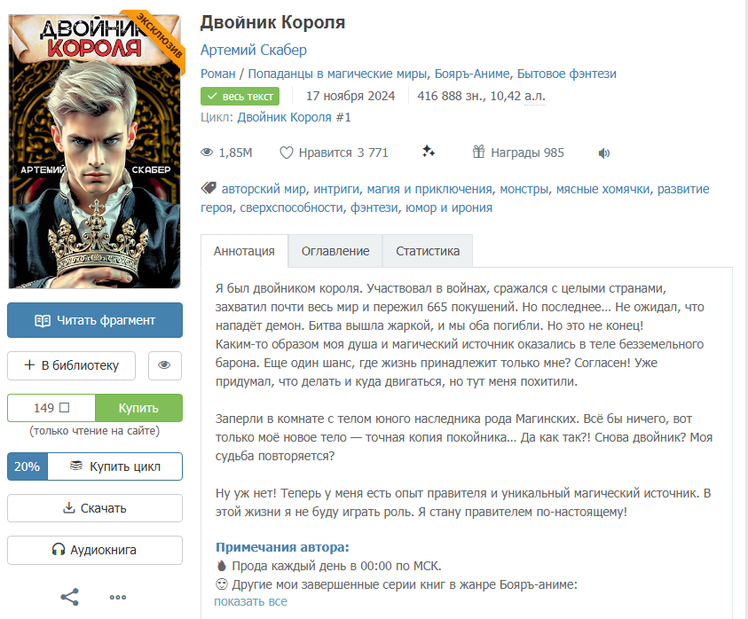Click the 10,42 а.л. dotted abbreviation

[x=535, y=96]
